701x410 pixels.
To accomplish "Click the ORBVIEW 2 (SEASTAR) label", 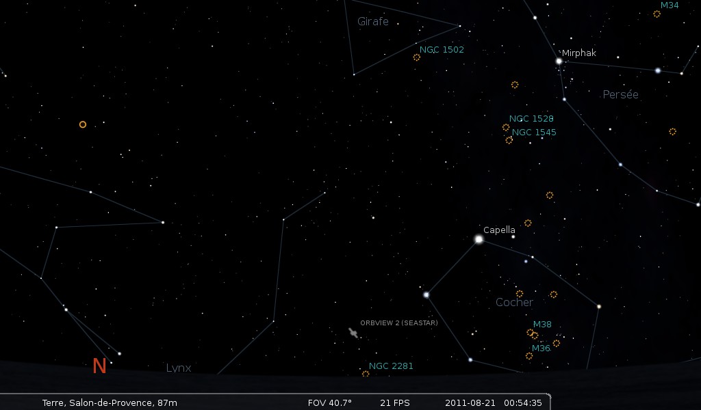I will 399,323.
